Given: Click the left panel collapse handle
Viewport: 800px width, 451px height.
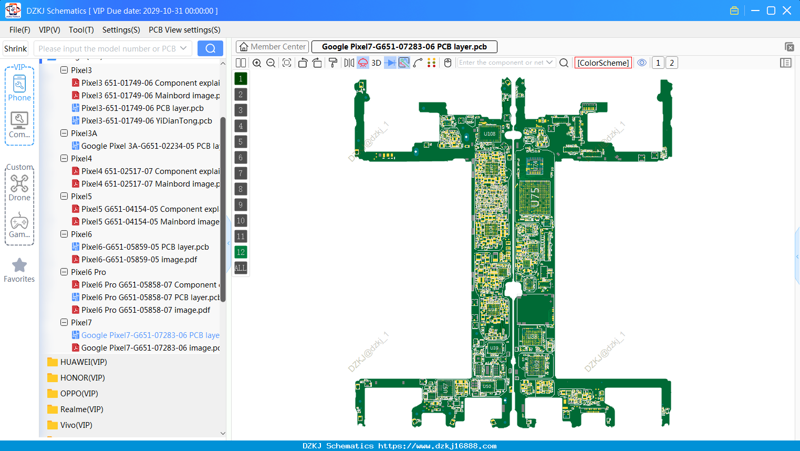Looking at the screenshot, I should [228, 243].
